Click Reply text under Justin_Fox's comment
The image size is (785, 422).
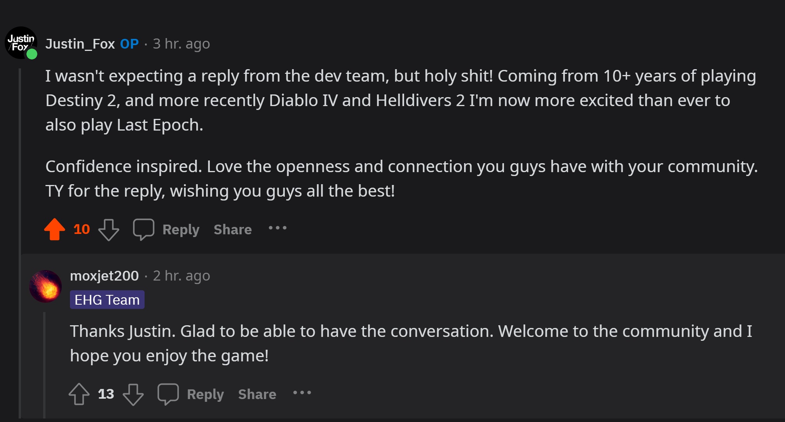point(181,230)
